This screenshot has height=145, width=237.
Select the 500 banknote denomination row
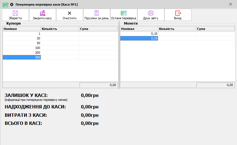click(22, 57)
